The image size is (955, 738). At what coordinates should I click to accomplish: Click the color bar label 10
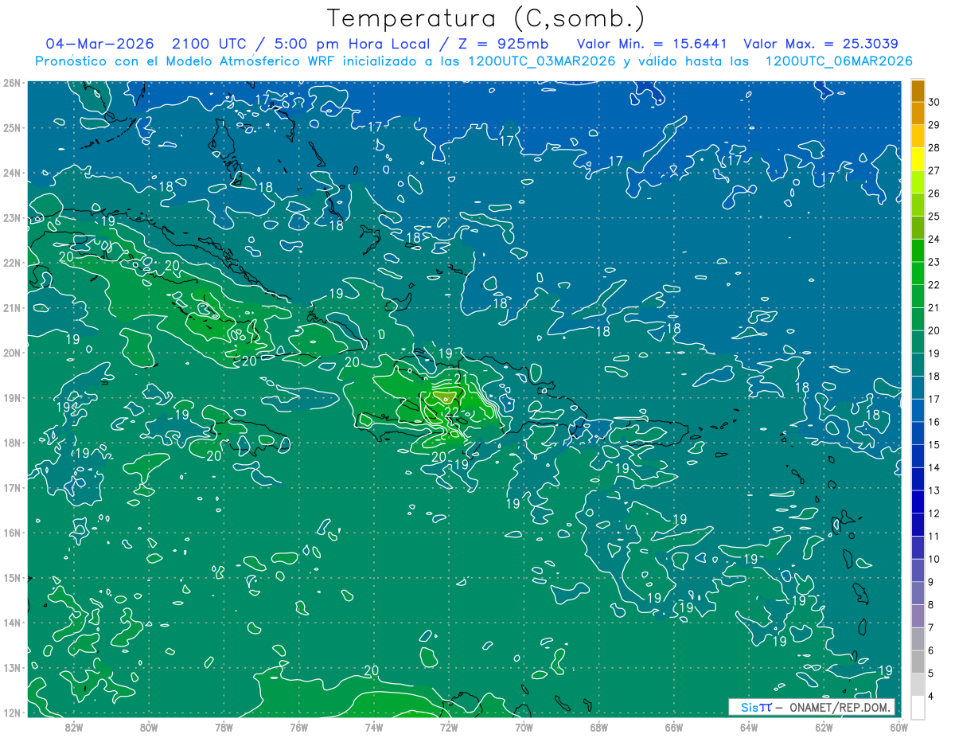coord(934,559)
